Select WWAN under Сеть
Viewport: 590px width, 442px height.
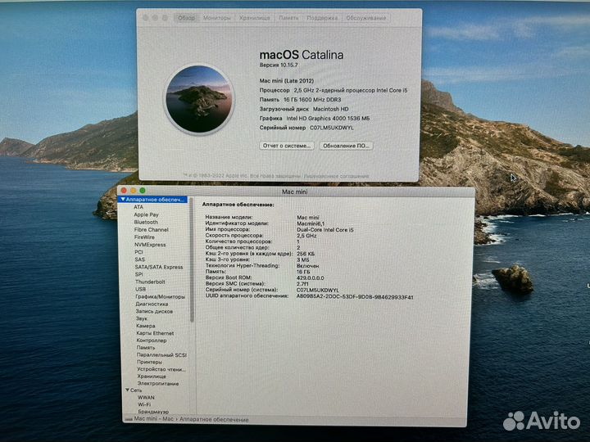tap(146, 397)
